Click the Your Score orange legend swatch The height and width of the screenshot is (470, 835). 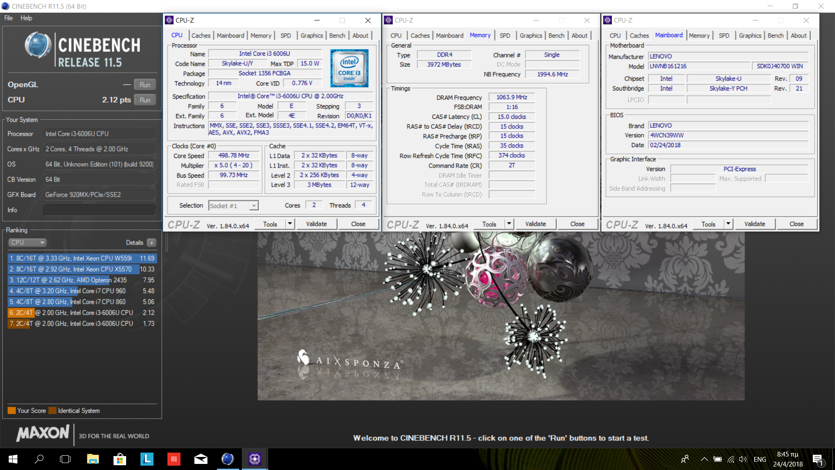coord(12,410)
